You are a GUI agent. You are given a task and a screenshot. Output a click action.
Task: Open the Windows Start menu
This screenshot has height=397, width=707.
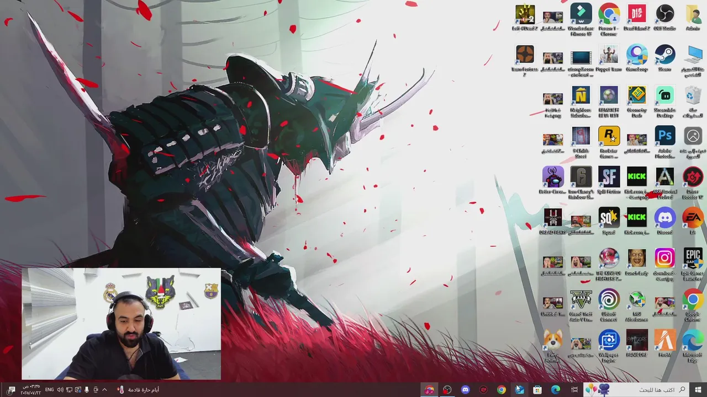[x=698, y=390]
